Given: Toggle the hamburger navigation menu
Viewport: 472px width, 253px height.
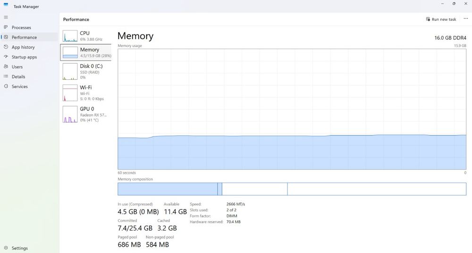Looking at the screenshot, I should (x=6, y=17).
